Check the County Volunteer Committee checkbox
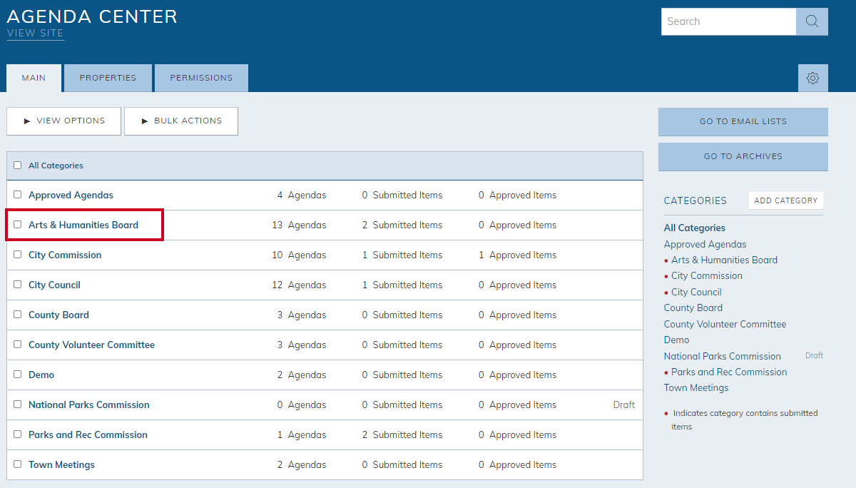The width and height of the screenshot is (856, 488). pos(18,345)
